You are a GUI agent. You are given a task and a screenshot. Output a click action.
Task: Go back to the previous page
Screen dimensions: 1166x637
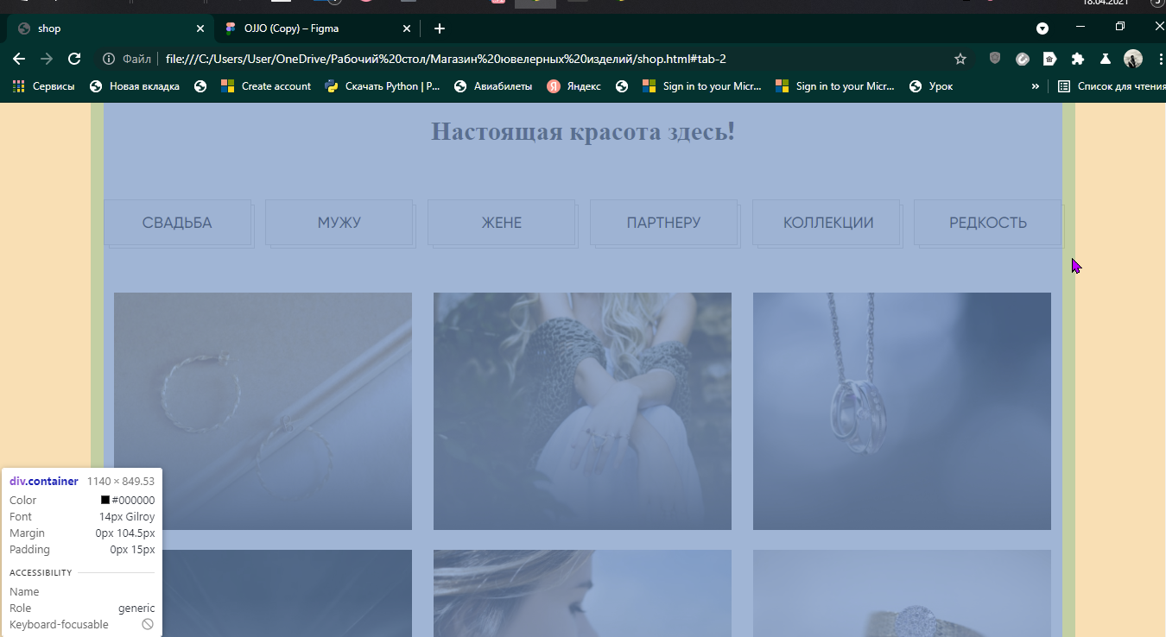pyautogui.click(x=19, y=59)
